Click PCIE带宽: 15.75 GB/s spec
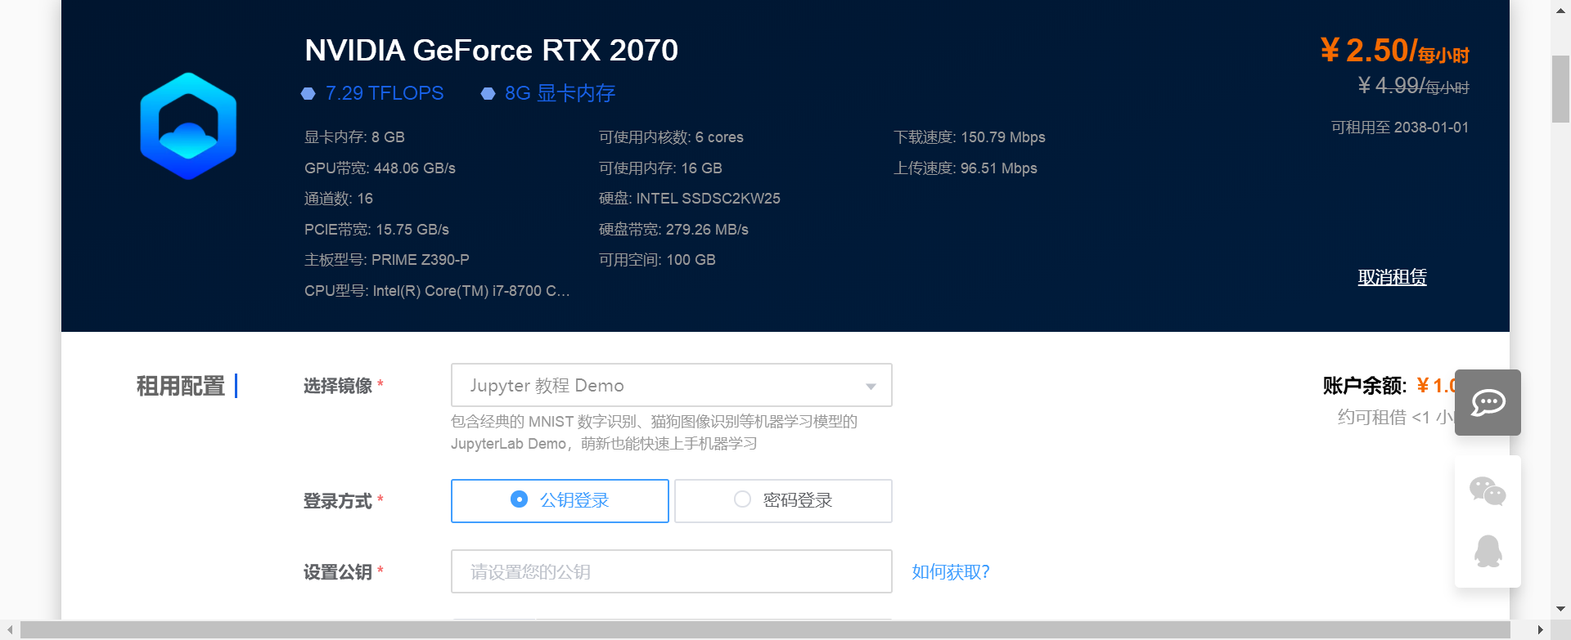1571x640 pixels. click(376, 230)
